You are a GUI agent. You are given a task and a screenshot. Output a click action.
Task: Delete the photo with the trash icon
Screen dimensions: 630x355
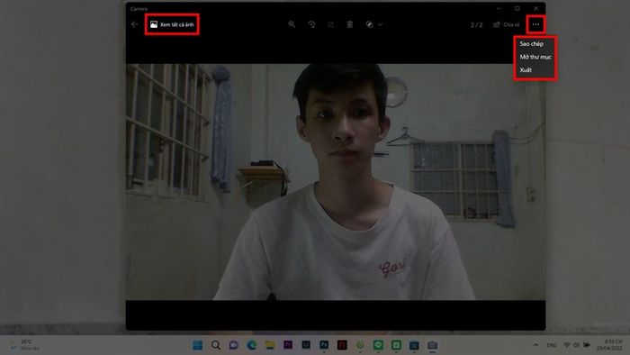350,24
